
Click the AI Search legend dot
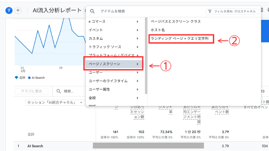[x=30, y=78]
